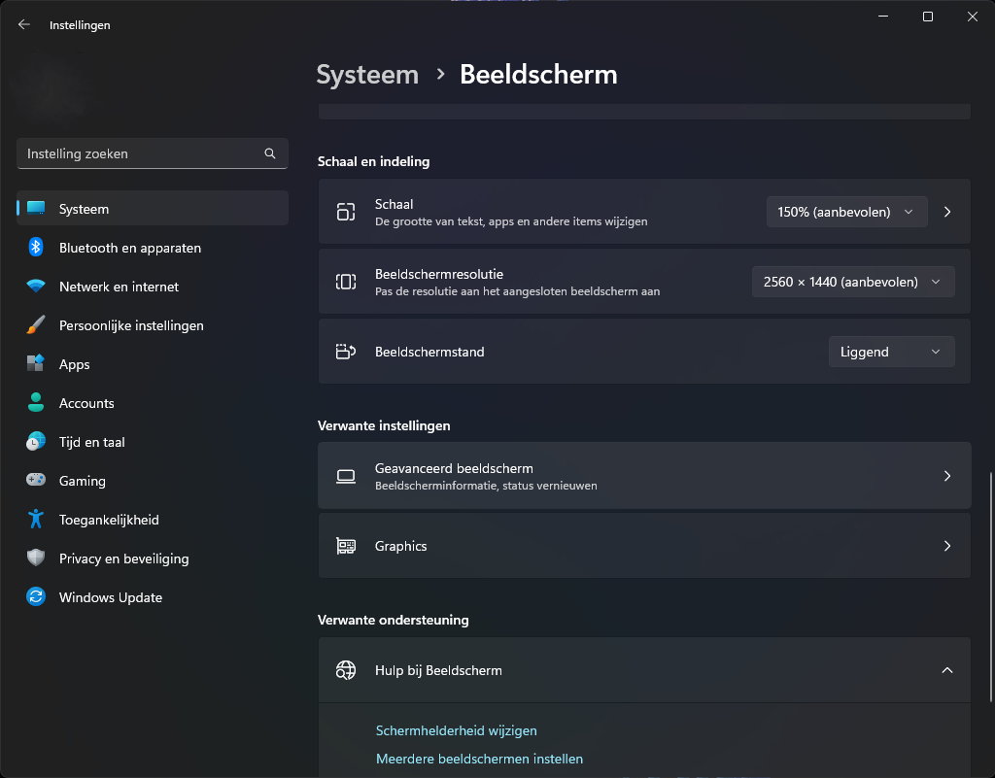Click the Netwerk wifi icon

(36, 286)
